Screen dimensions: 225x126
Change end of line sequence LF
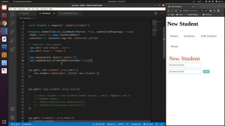127,124
